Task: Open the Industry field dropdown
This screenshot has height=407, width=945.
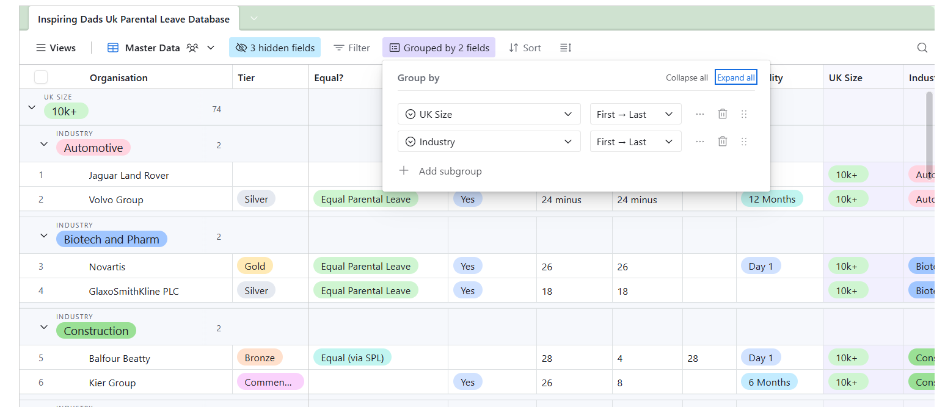Action: [489, 142]
